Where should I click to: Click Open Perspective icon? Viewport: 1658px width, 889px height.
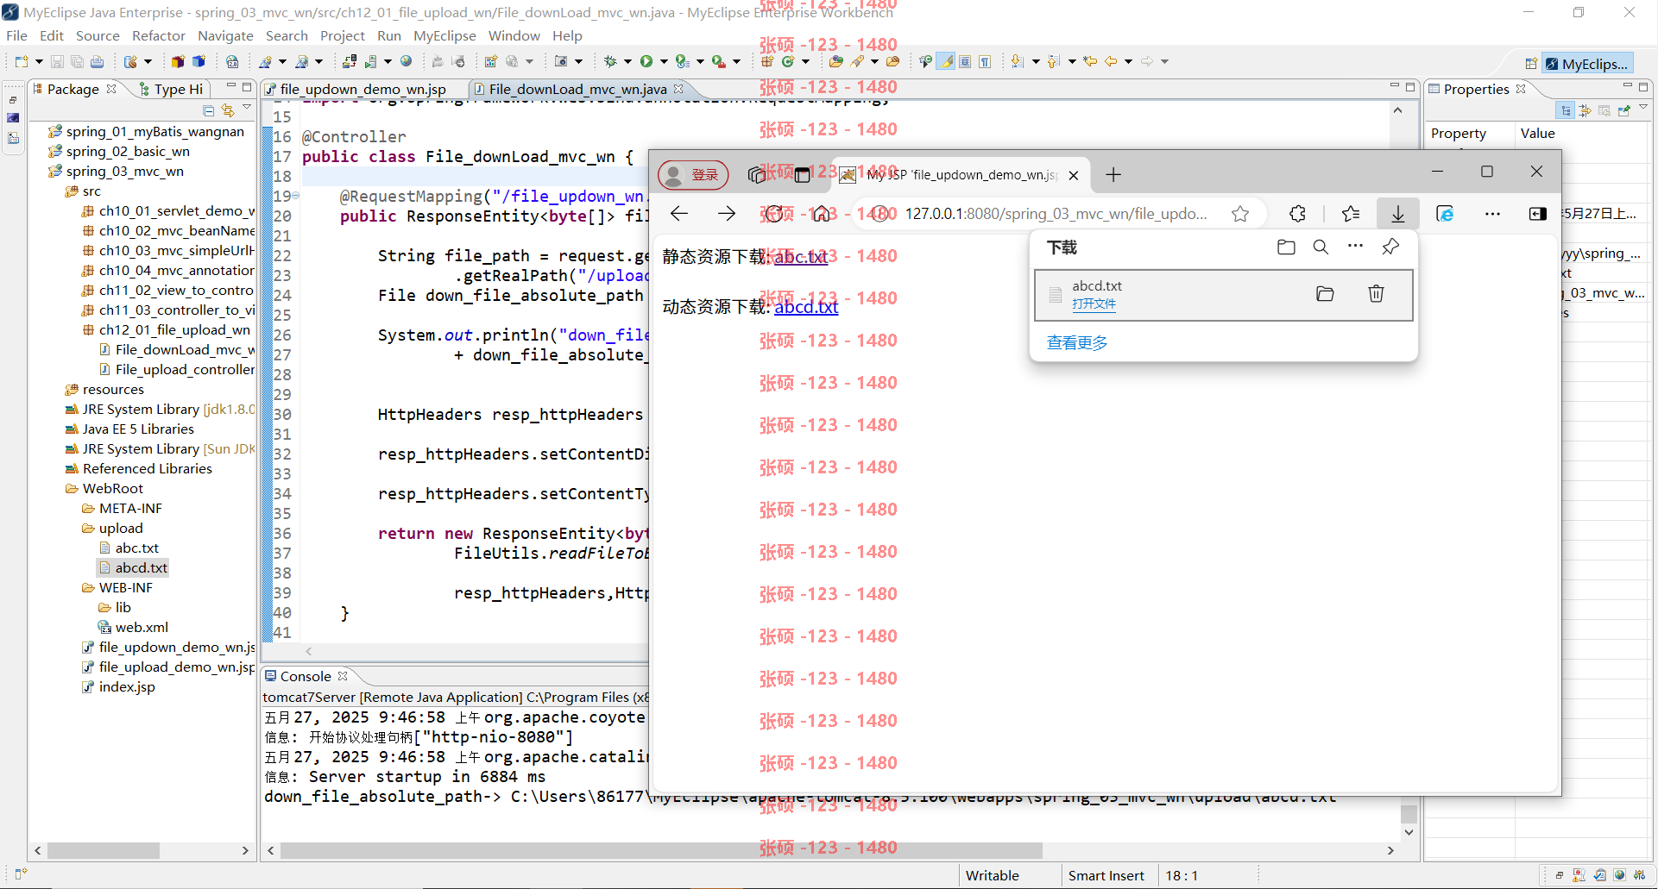point(1531,64)
